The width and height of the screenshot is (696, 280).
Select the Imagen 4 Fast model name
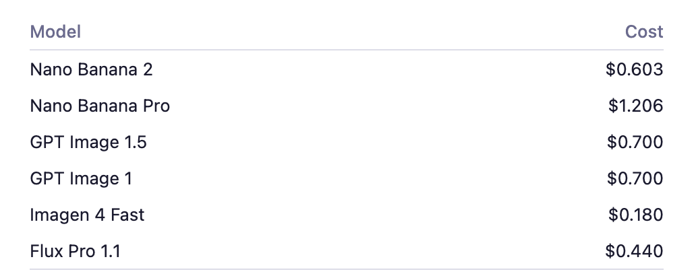click(x=87, y=215)
